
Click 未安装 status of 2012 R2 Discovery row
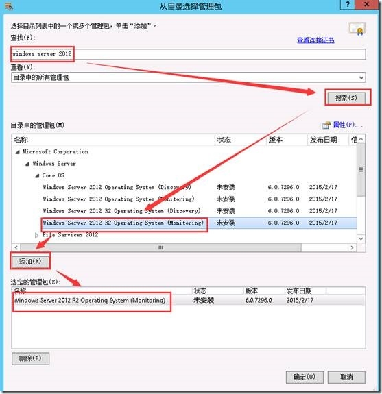(226, 211)
